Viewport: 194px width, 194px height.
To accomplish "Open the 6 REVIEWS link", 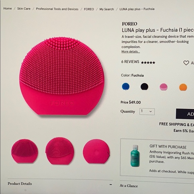I will (x=130, y=62).
